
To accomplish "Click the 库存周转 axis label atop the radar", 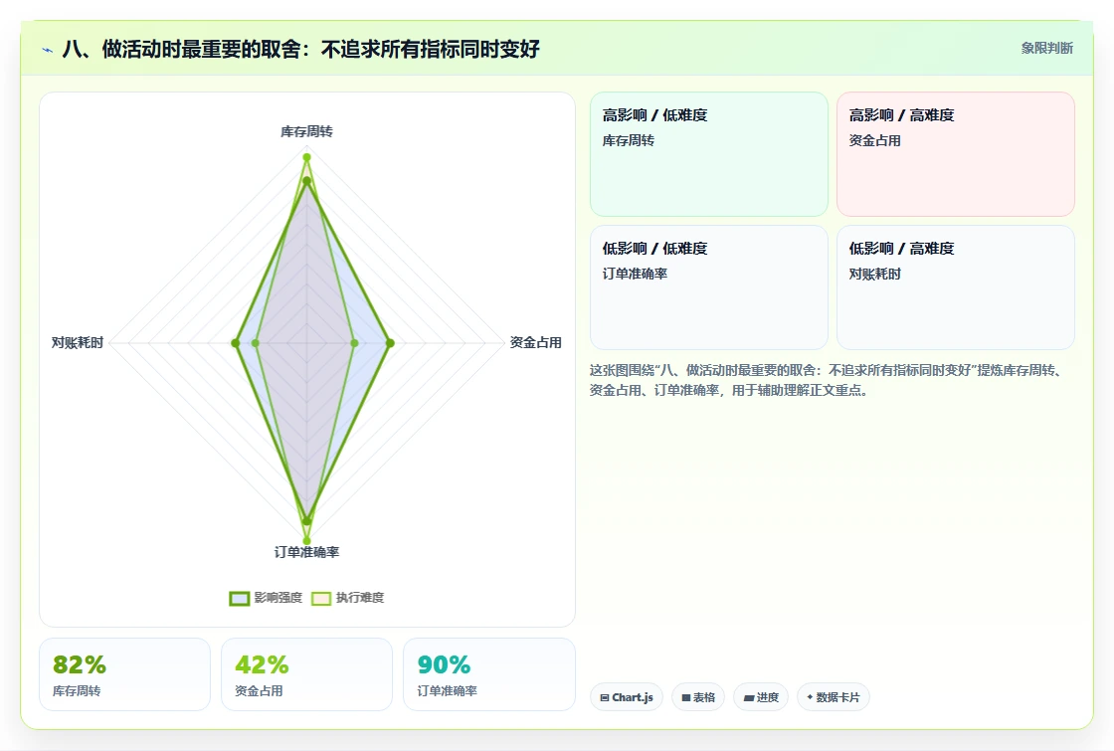I will click(306, 131).
